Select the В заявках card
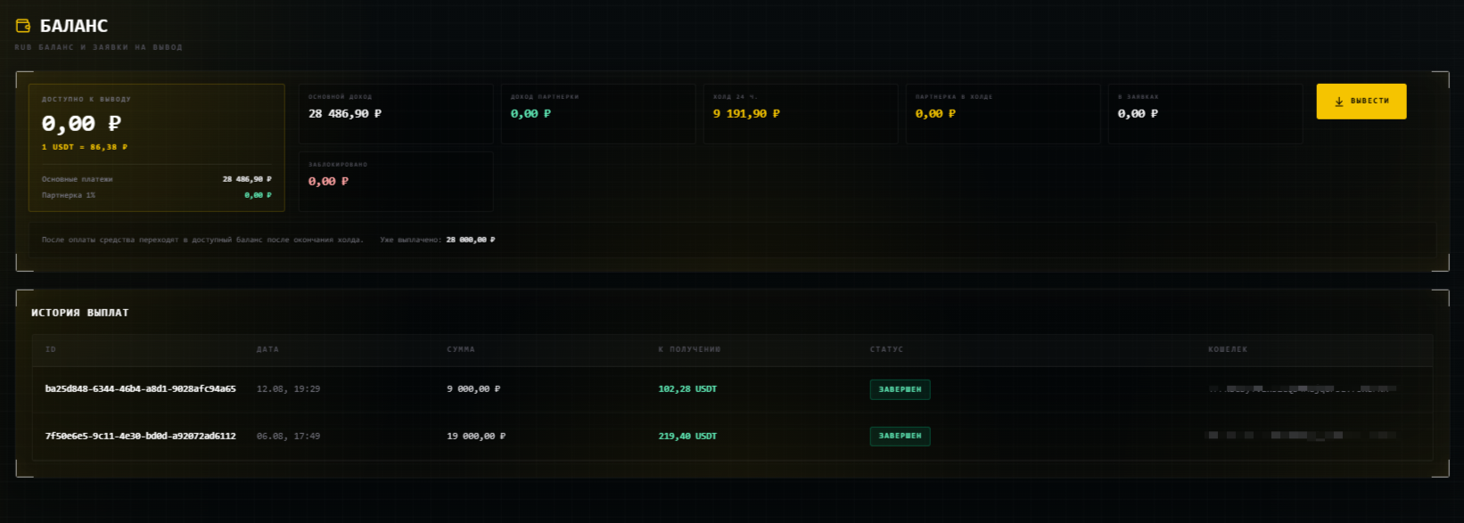This screenshot has height=523, width=1464. pyautogui.click(x=1205, y=114)
